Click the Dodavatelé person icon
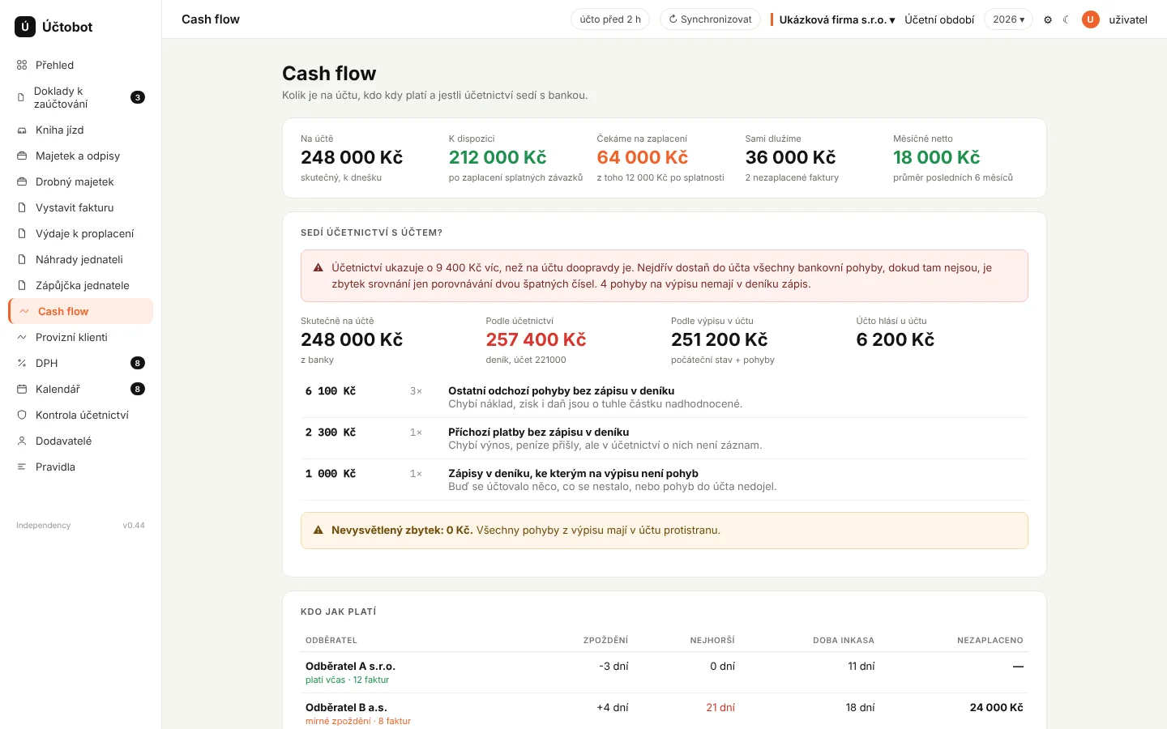 coord(22,441)
